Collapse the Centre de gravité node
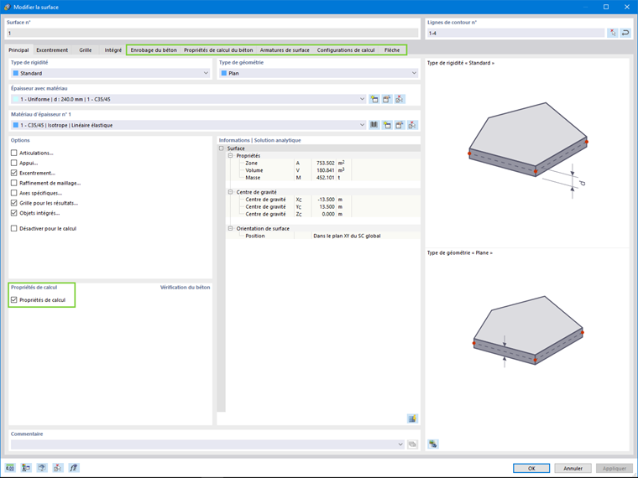The width and height of the screenshot is (638, 478). tap(230, 192)
